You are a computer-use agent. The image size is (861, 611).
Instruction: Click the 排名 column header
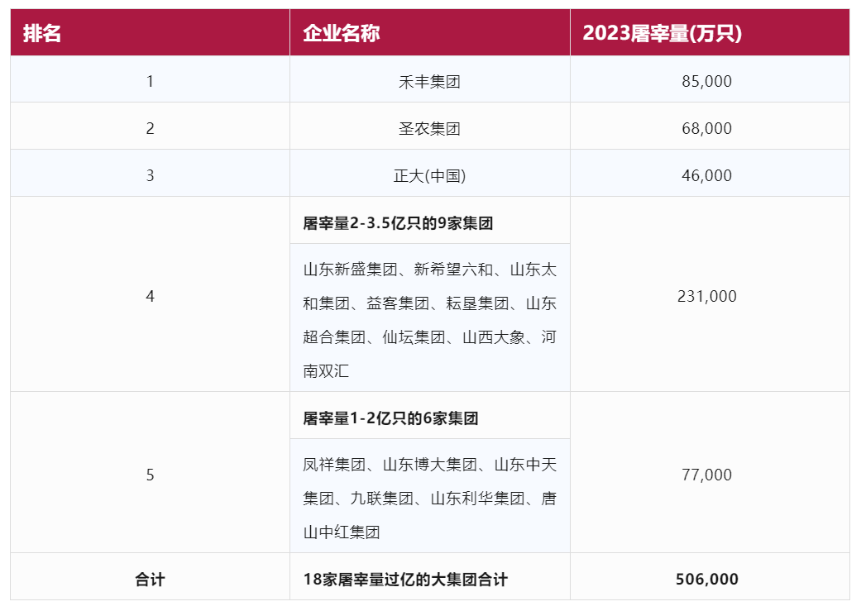[150, 32]
